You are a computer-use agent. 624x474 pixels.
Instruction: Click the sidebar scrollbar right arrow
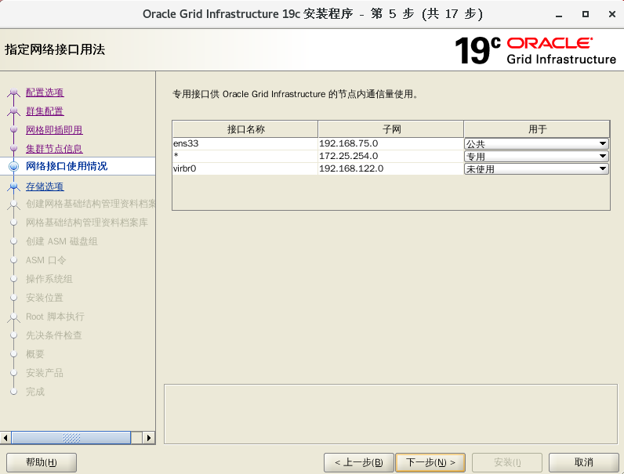[x=149, y=438]
